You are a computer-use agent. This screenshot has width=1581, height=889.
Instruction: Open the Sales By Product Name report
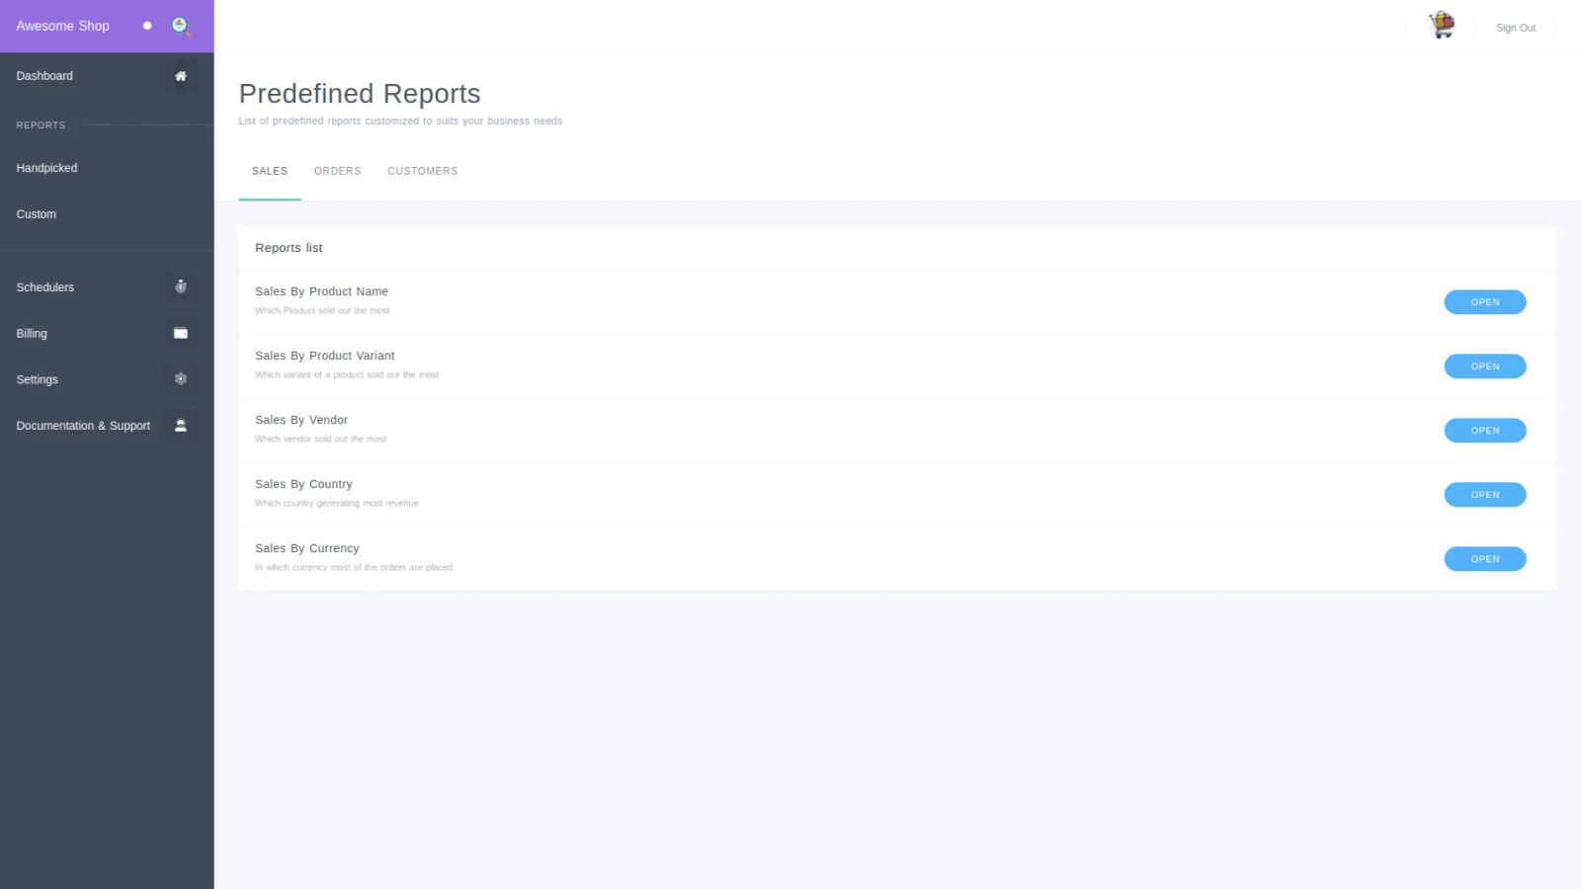(1485, 302)
